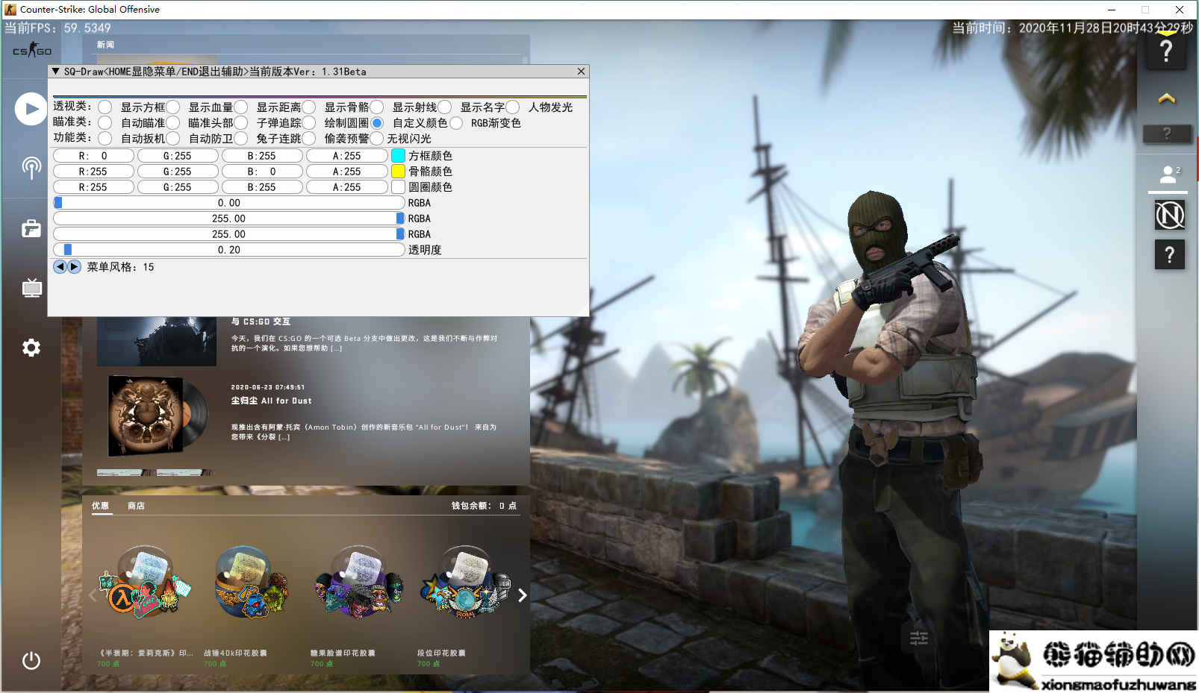Viewport: 1199px width, 693px height.
Task: Click the power quit icon
Action: [x=31, y=660]
